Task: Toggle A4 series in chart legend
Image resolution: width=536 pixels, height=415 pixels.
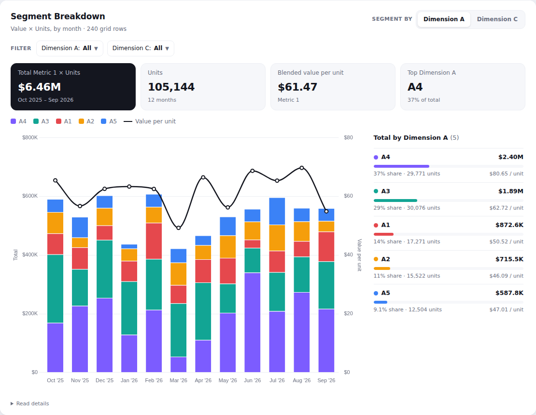Action: [18, 121]
